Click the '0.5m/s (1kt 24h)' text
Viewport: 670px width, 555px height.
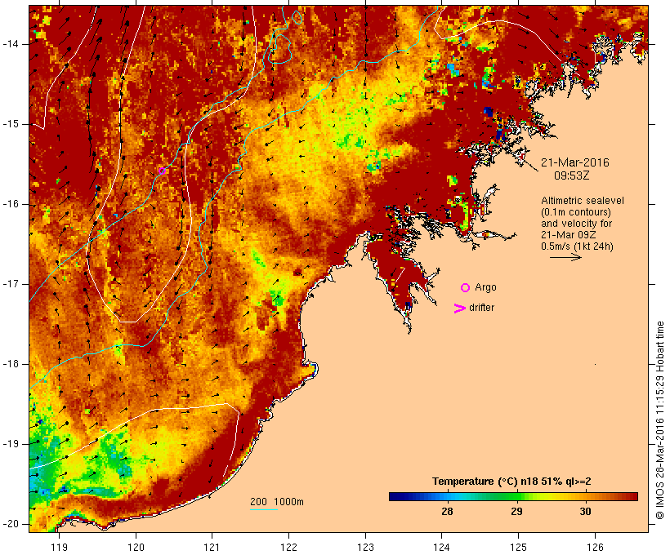578,246
